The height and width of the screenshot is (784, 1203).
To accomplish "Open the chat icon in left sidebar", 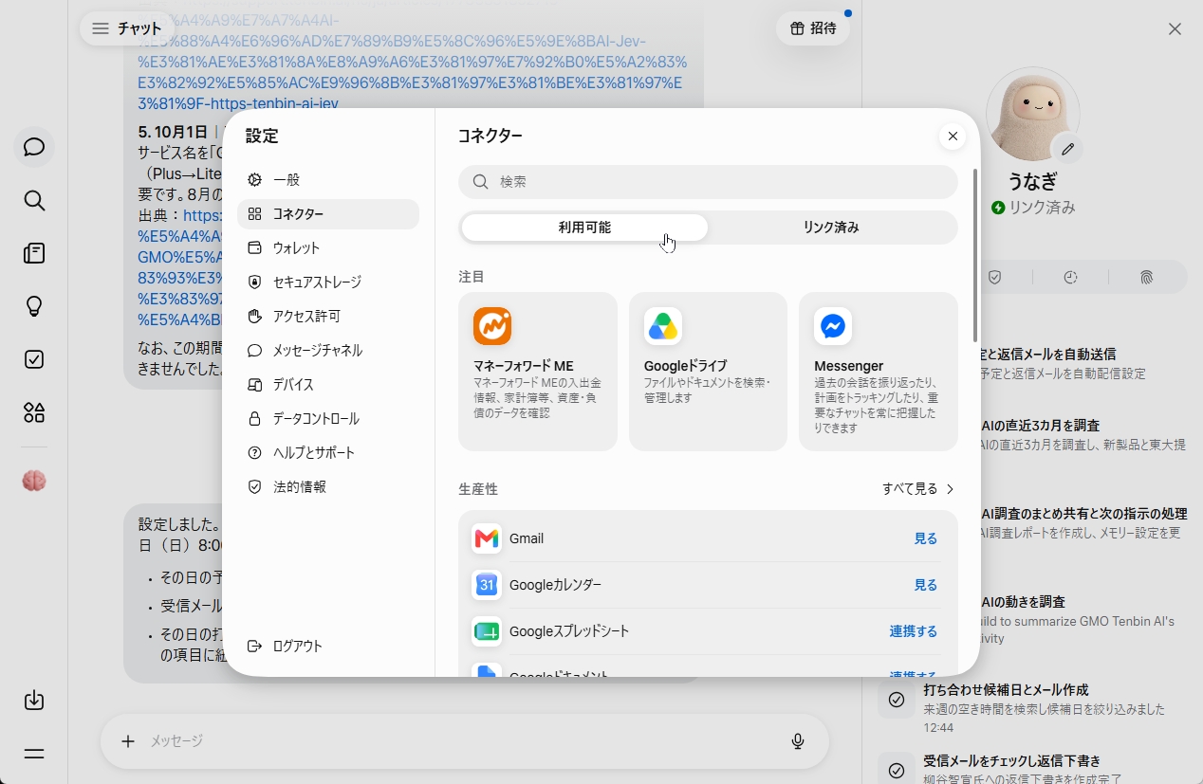I will tap(34, 147).
